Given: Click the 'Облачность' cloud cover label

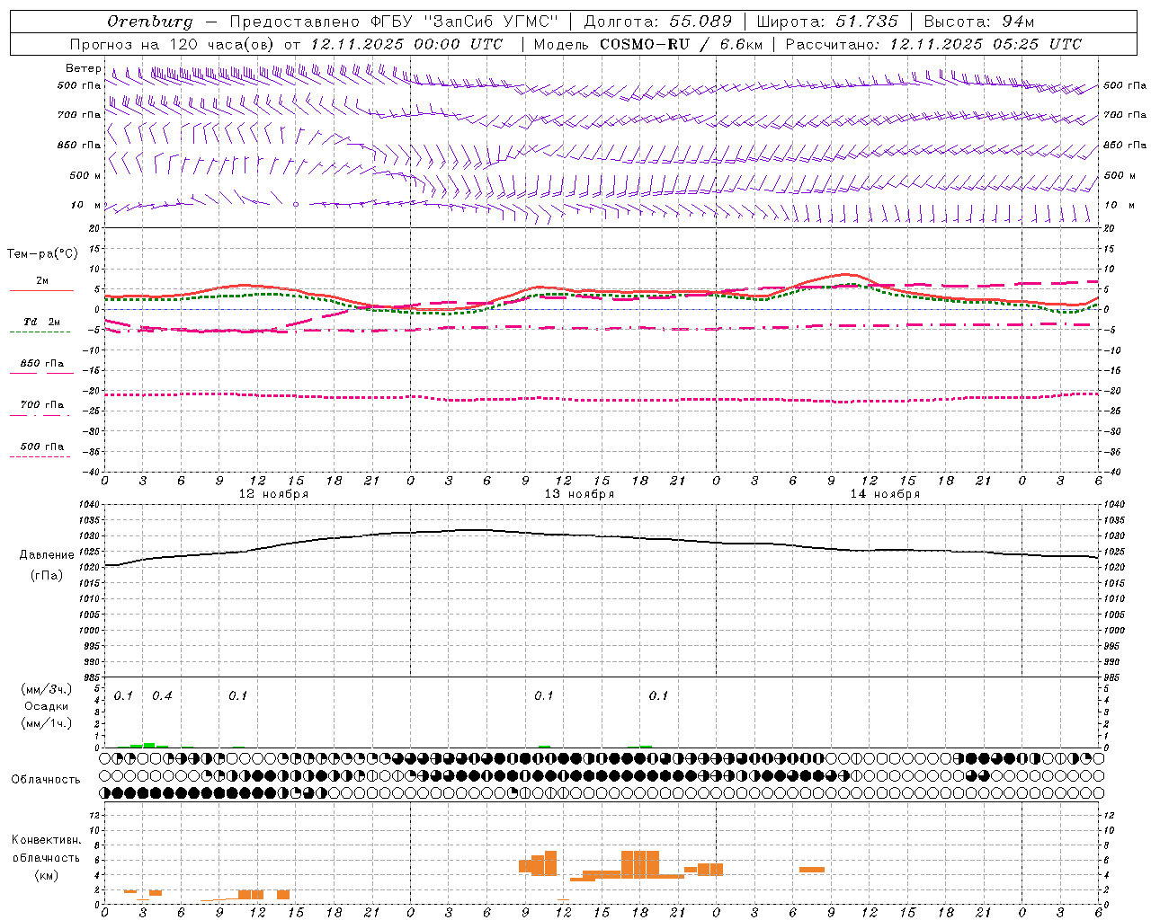Looking at the screenshot, I should pos(46,780).
